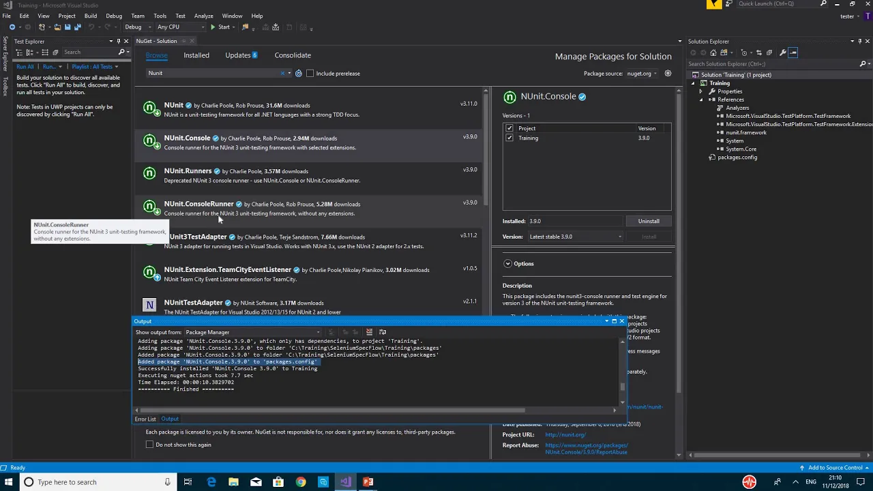Toggle Include prerelease checkbox
873x491 pixels.
(310, 74)
